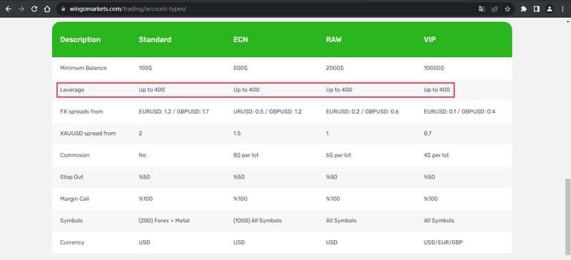571x260 pixels.
Task: Click the Leverage row label
Action: (72, 90)
